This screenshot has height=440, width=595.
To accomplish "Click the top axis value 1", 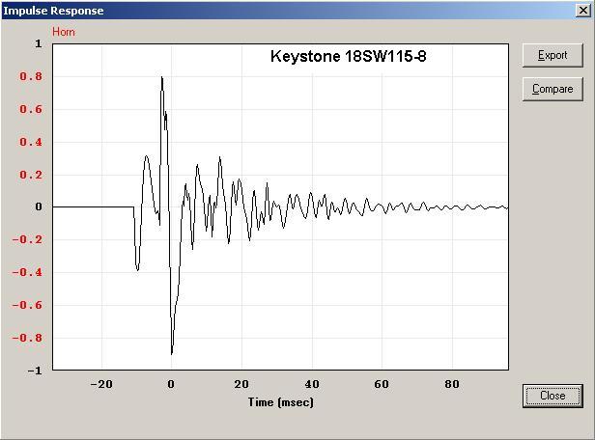I will click(39, 43).
